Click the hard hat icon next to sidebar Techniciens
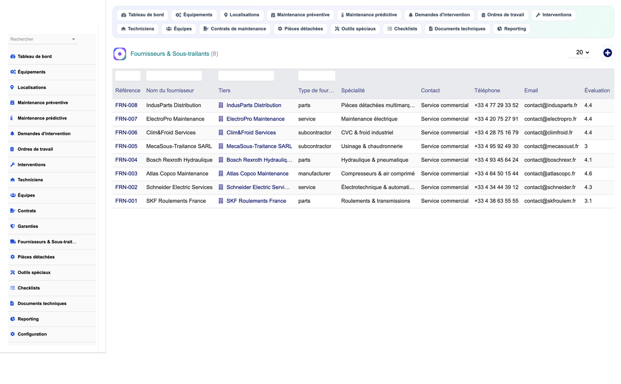621x384 pixels. point(12,180)
